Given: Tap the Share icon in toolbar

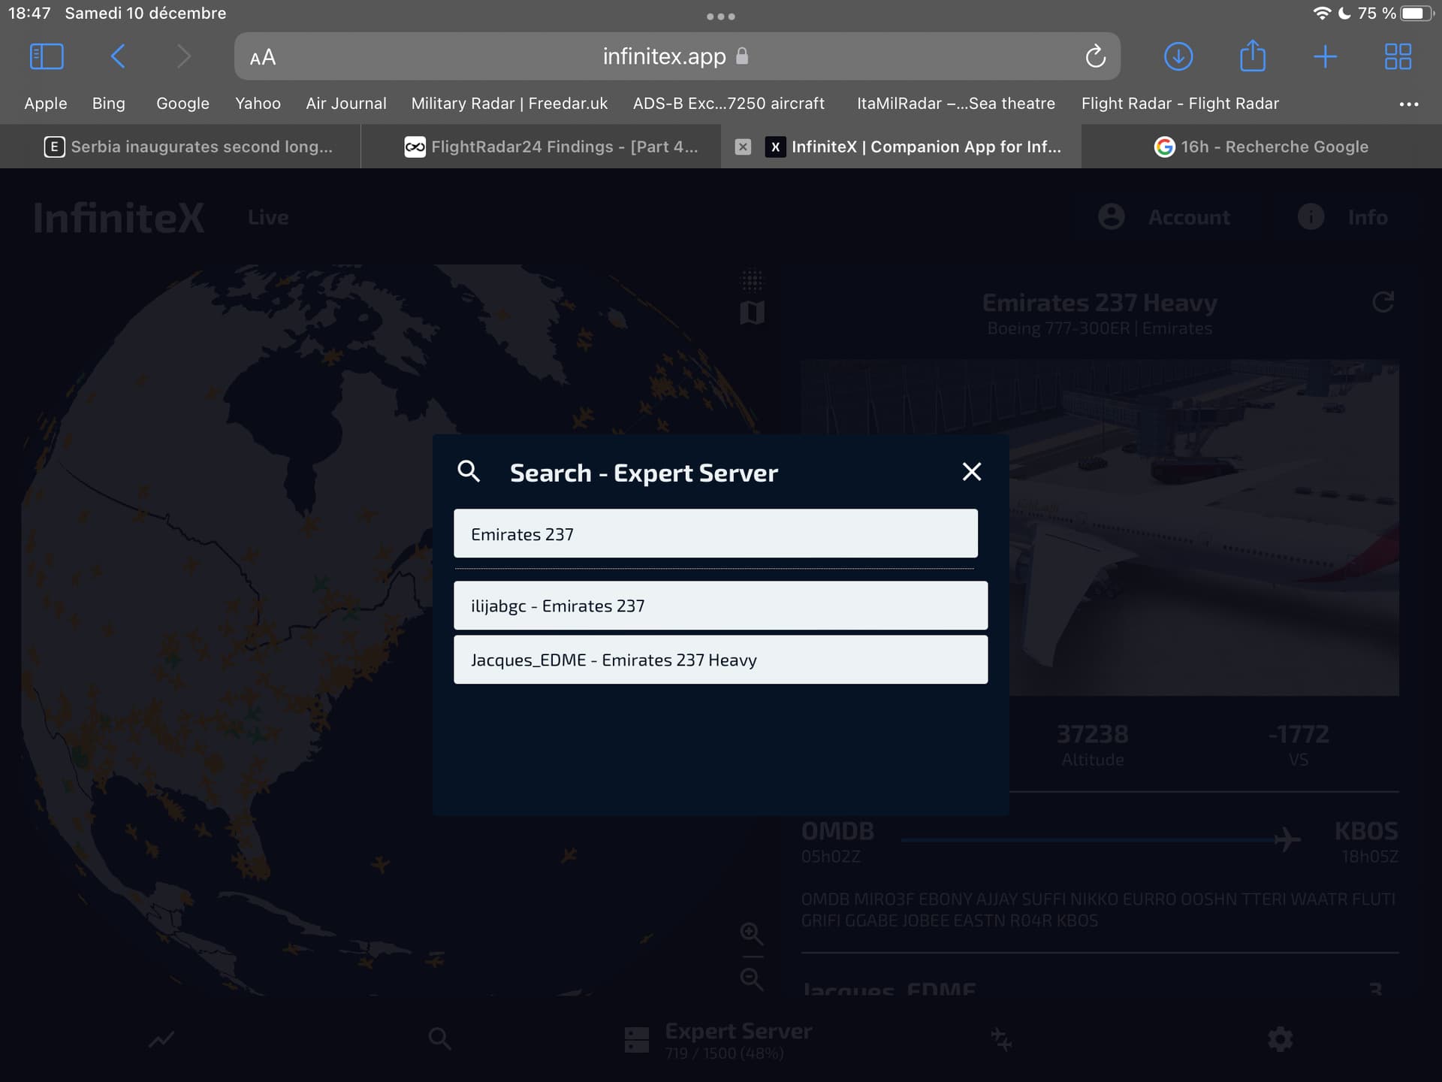Looking at the screenshot, I should [1252, 56].
